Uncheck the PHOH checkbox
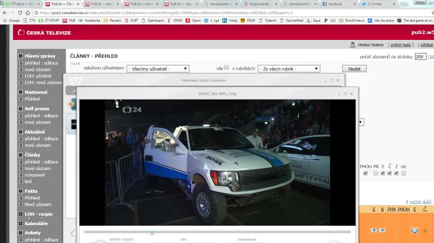 point(365,173)
